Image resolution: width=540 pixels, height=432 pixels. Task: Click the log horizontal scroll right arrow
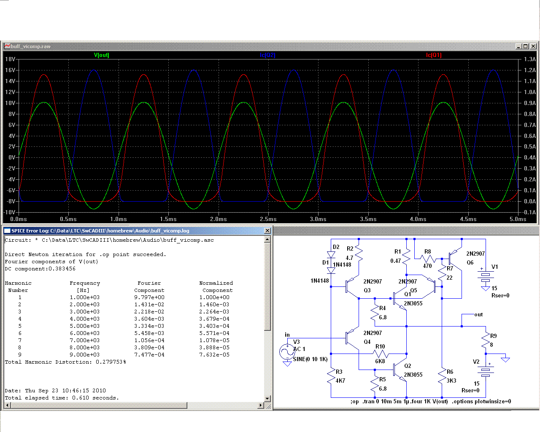[260, 405]
